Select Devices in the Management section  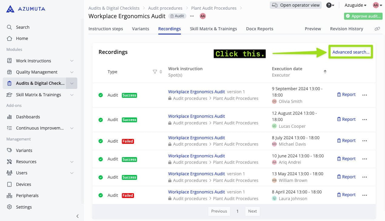pos(23,184)
